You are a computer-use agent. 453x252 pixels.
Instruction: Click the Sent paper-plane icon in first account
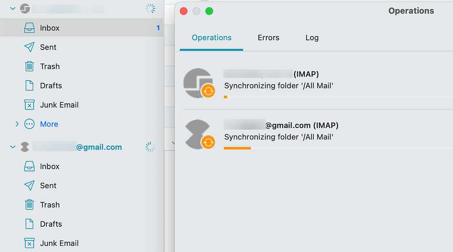[29, 47]
